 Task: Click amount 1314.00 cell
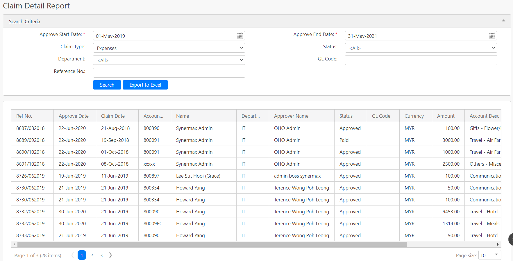coord(448,224)
